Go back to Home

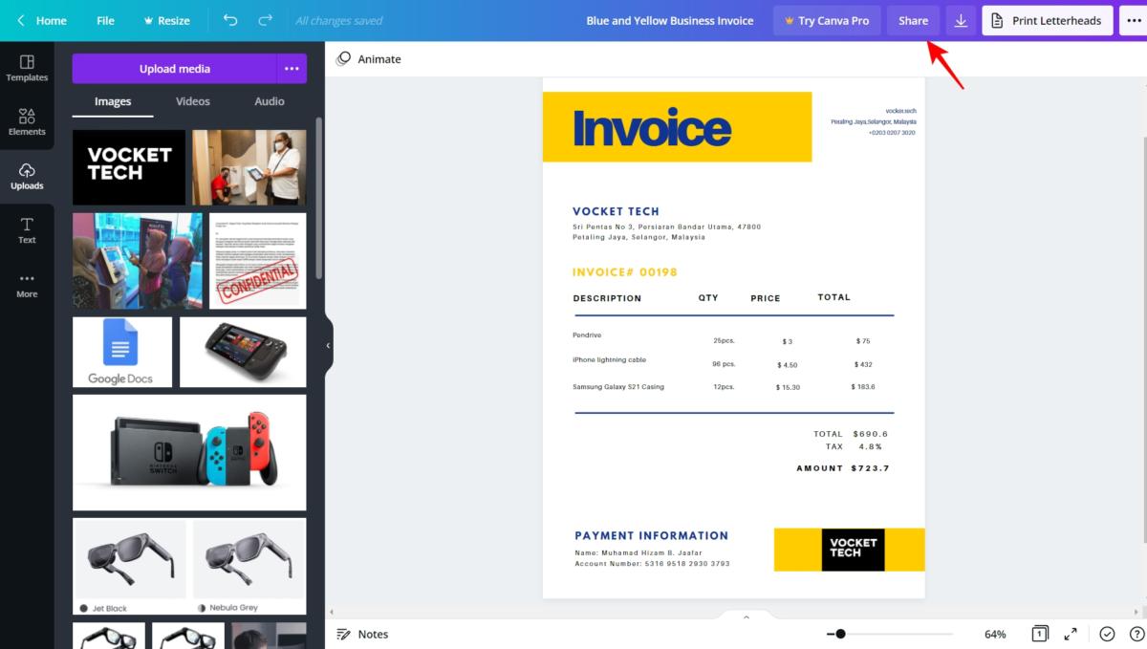42,20
